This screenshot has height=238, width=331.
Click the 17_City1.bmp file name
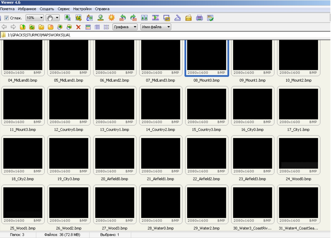[x=298, y=130]
